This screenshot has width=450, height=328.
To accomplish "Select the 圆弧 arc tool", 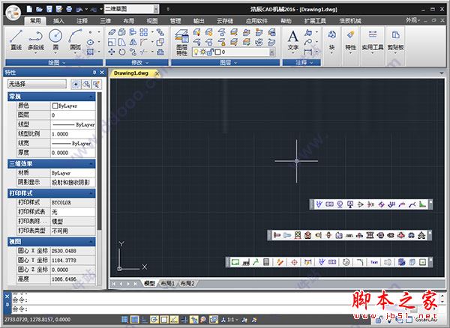I will pyautogui.click(x=75, y=40).
